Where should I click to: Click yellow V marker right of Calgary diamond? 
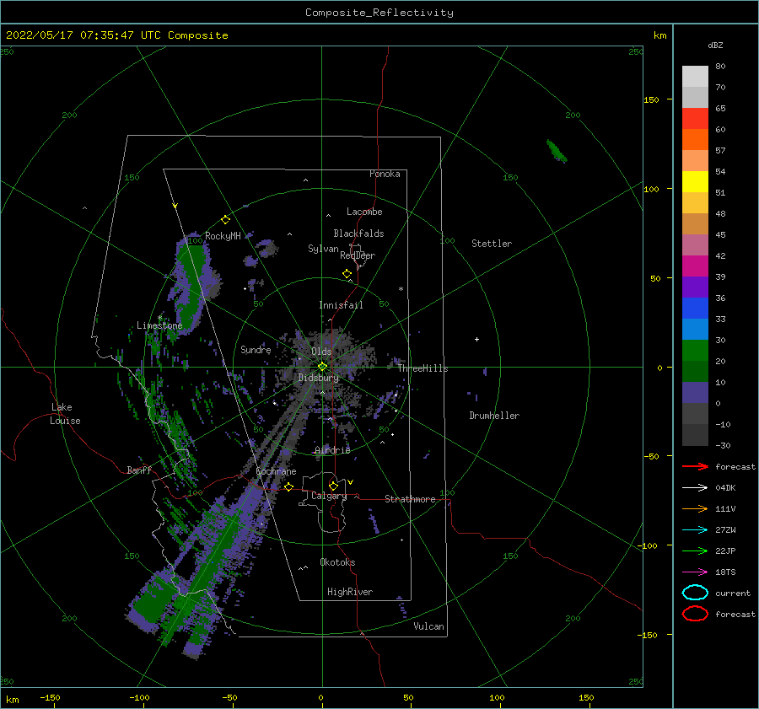(351, 482)
